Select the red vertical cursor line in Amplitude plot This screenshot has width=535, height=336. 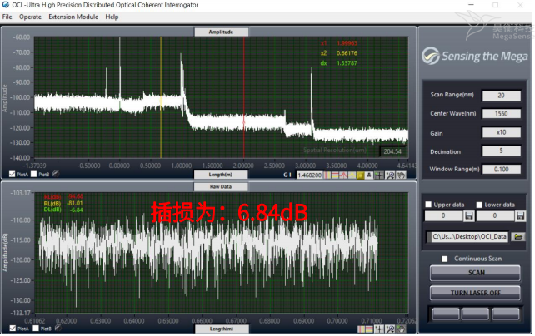pos(244,97)
